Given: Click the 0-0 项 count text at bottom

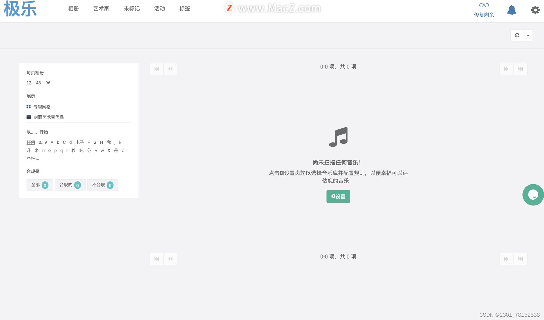Looking at the screenshot, I should click(338, 257).
